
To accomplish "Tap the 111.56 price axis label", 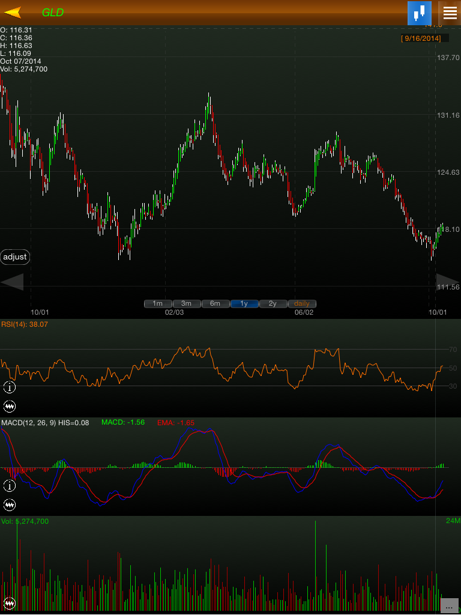I will click(448, 287).
